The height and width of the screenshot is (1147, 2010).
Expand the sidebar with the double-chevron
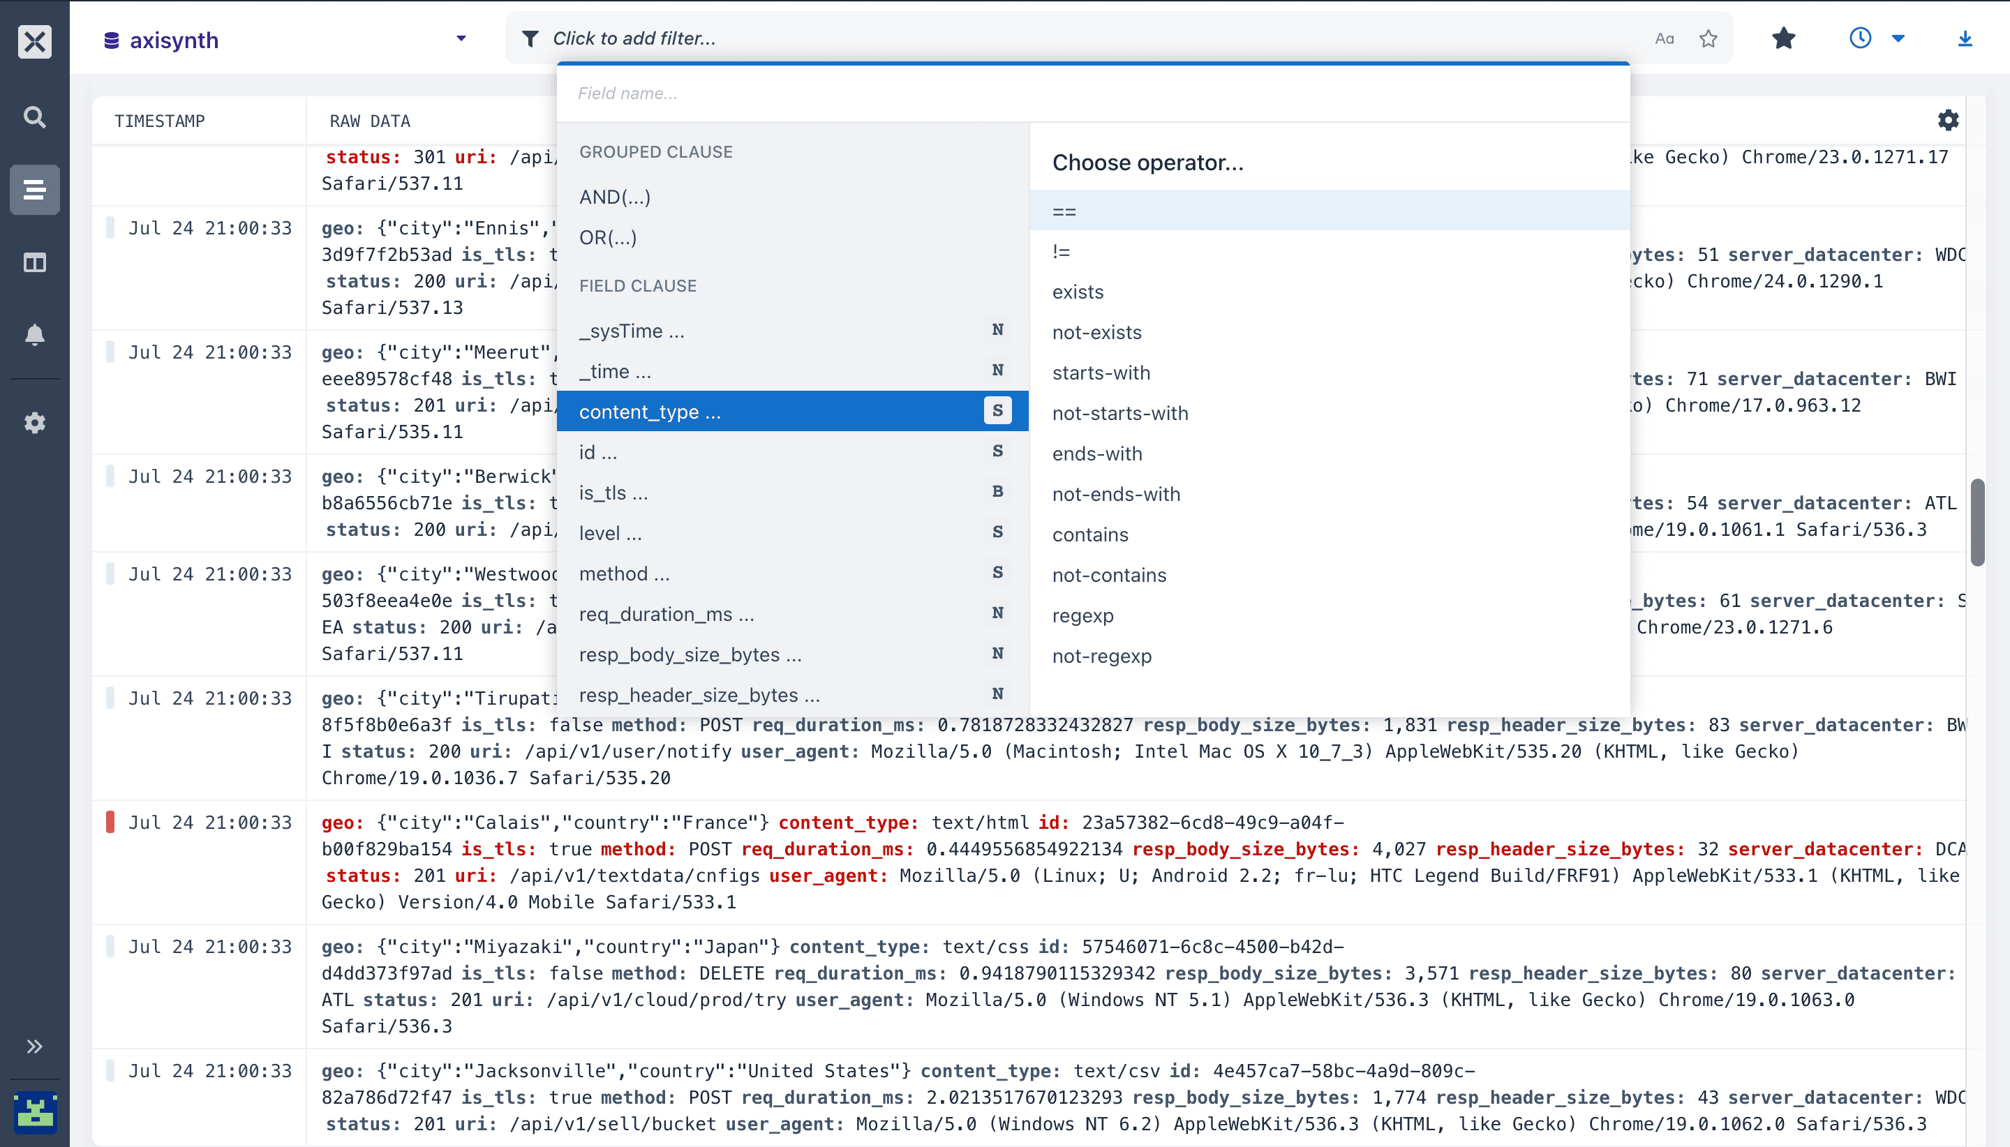[35, 1045]
